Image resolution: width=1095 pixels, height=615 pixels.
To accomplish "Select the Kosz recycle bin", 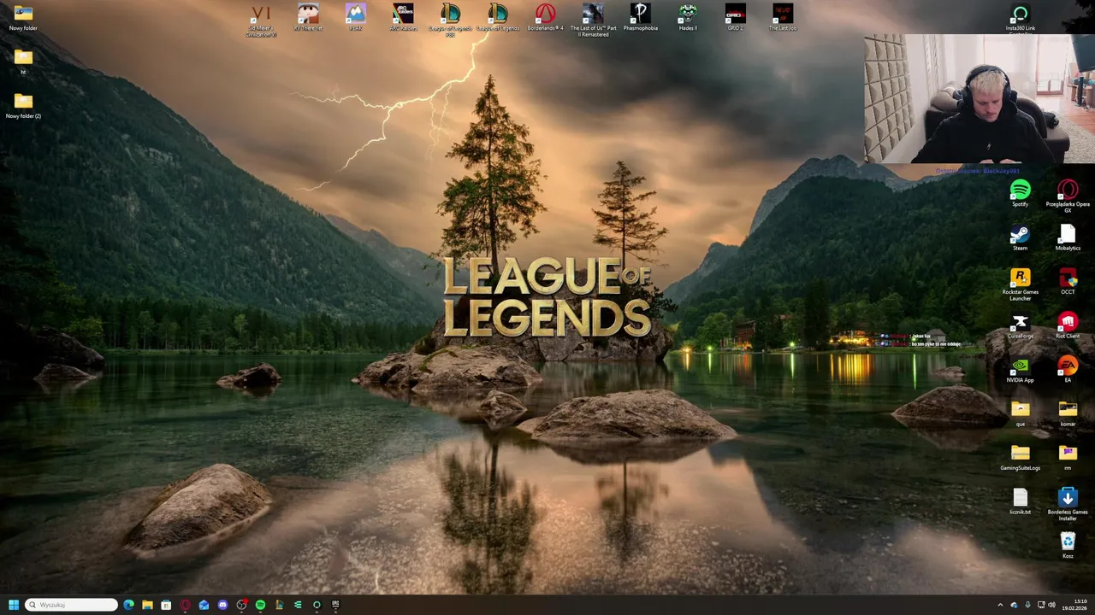I will [x=1068, y=545].
